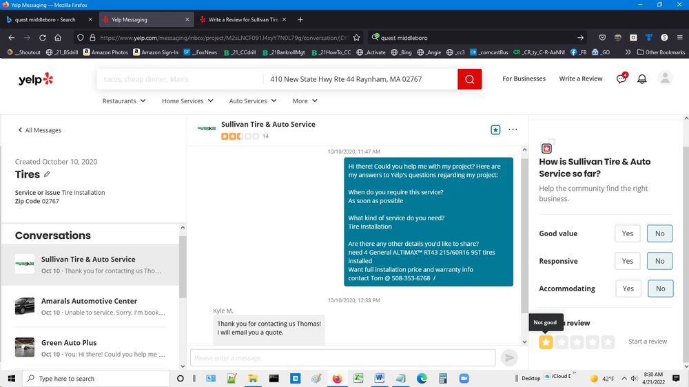Click the send message arrow button
Image resolution: width=689 pixels, height=387 pixels.
509,357
